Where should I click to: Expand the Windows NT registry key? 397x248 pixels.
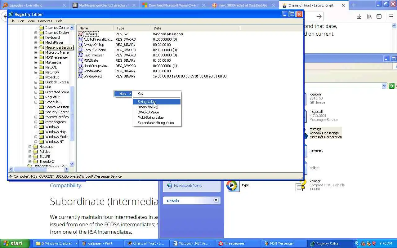pos(36,142)
